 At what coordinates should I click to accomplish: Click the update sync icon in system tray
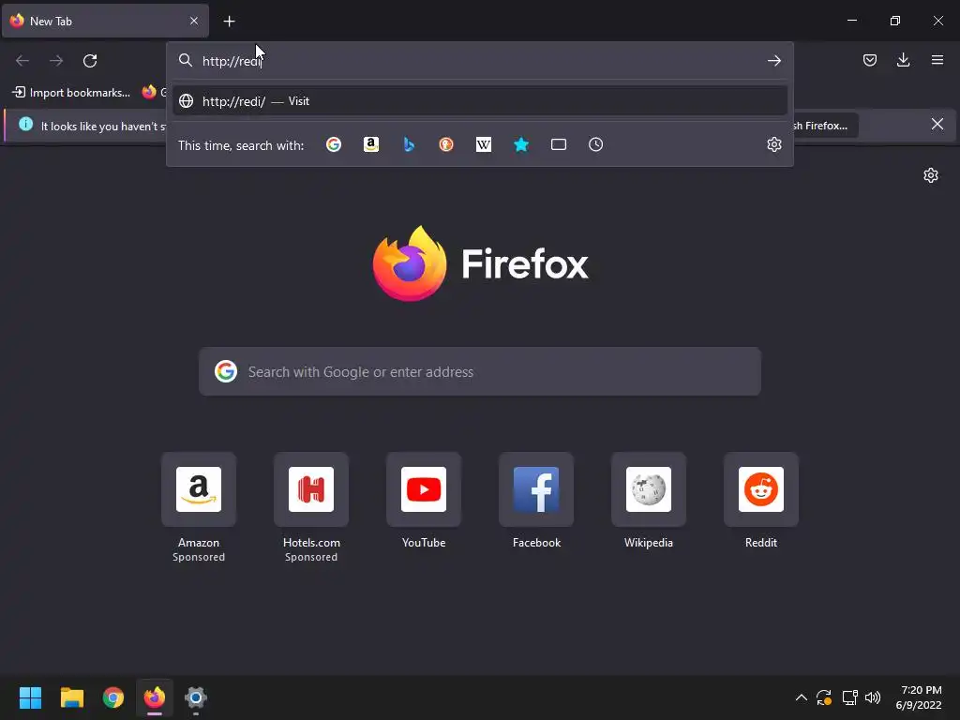coord(824,697)
